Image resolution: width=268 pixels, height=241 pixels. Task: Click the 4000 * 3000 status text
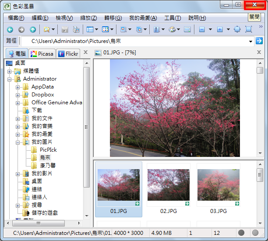129,233
